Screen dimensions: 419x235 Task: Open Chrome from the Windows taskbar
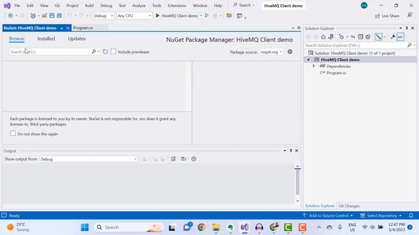pos(202,227)
